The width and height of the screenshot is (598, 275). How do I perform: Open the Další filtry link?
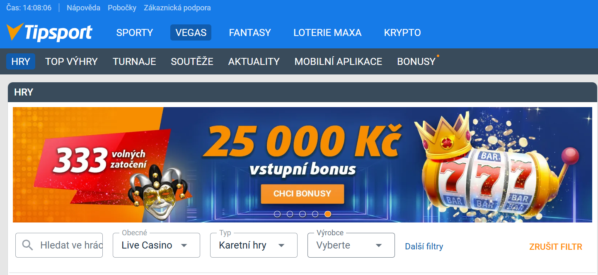pyautogui.click(x=424, y=247)
